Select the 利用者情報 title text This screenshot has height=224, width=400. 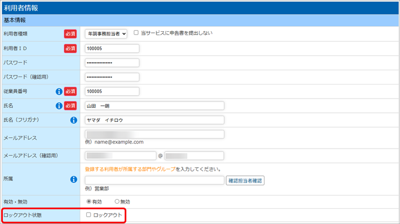[21, 8]
